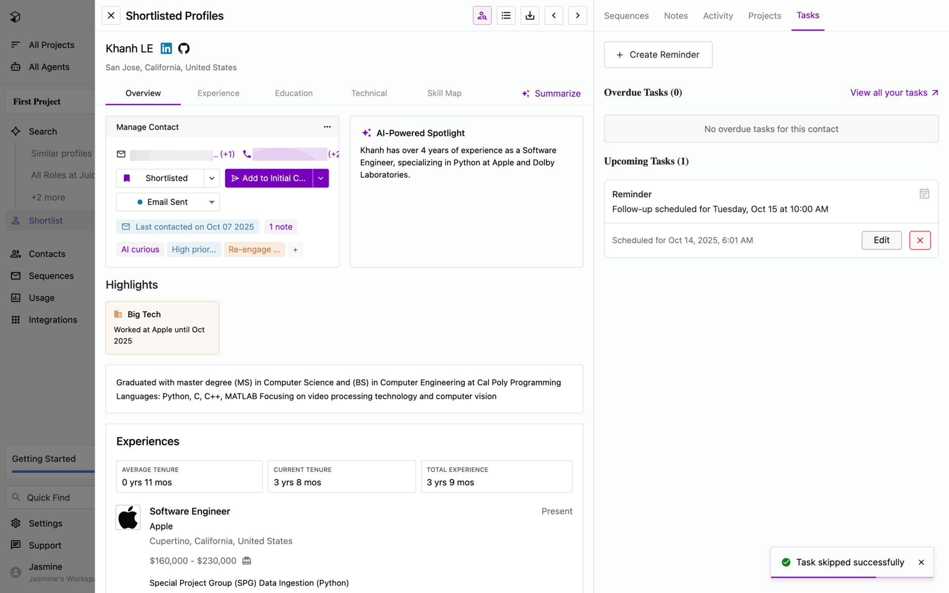The image size is (949, 593).
Task: Select the profile view icon in header
Action: coord(482,15)
